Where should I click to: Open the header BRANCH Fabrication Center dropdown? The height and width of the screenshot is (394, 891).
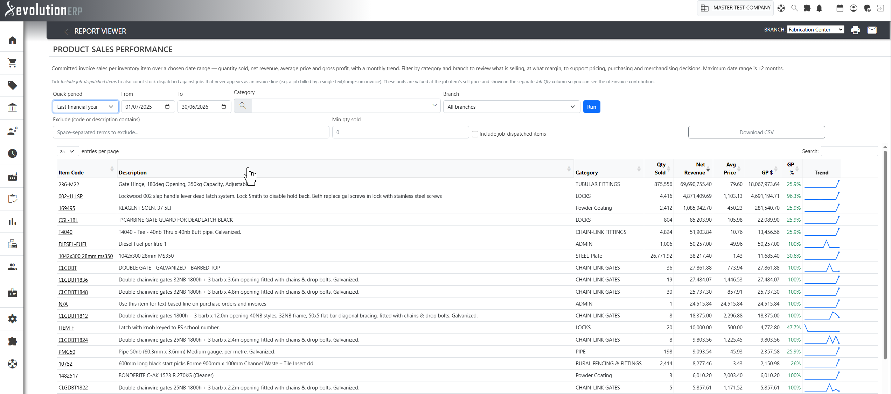pos(815,30)
